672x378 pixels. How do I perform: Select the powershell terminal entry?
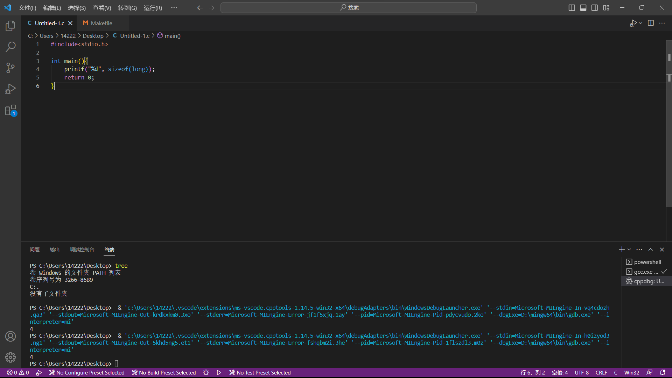(646, 262)
